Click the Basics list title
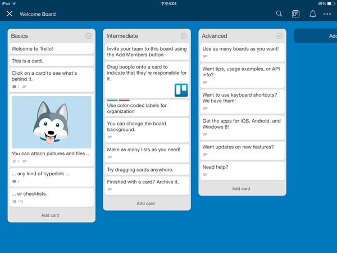 point(19,36)
